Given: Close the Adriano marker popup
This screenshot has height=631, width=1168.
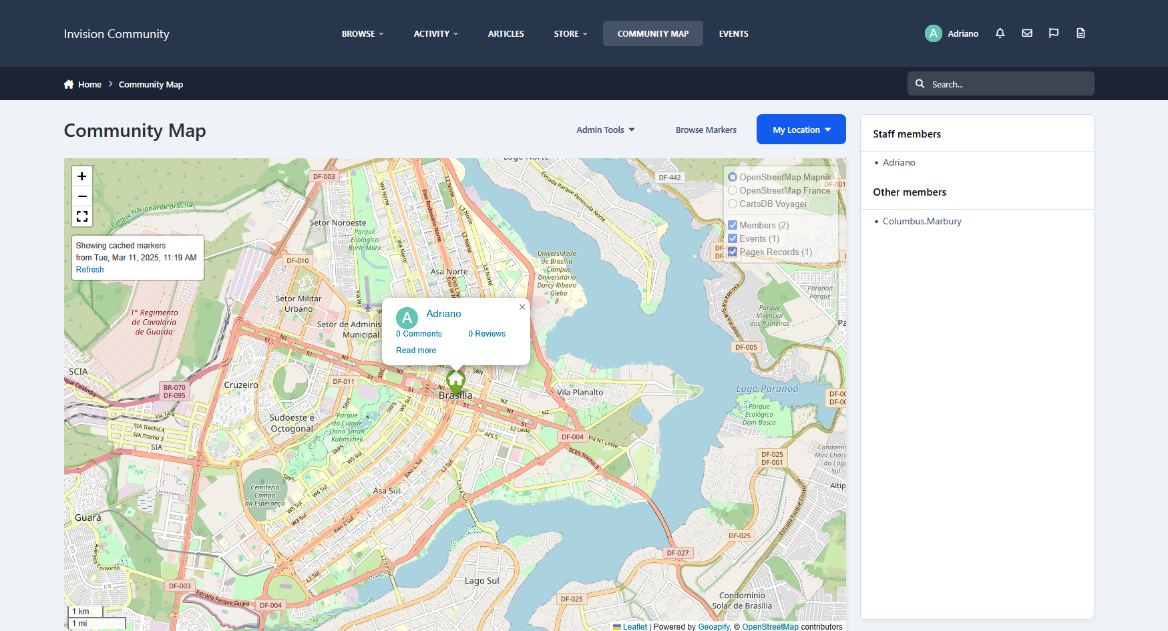Looking at the screenshot, I should pos(522,307).
